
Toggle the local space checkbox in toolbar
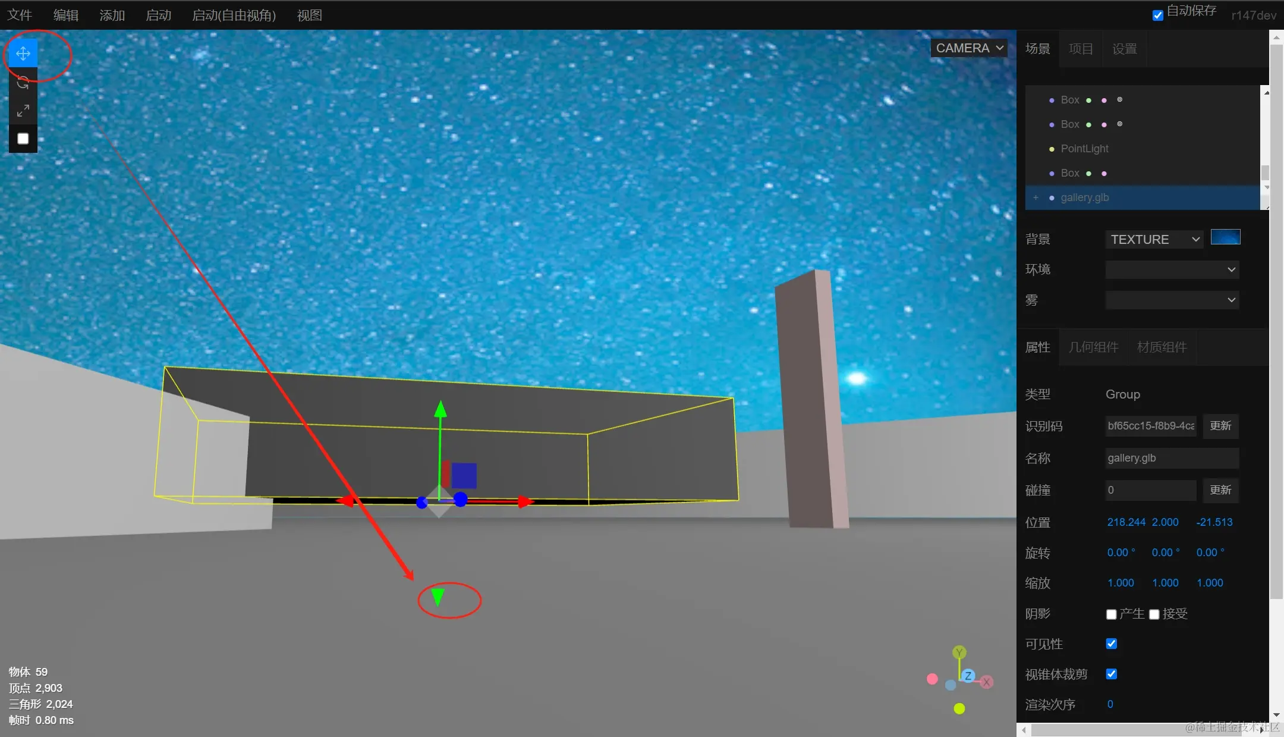[x=23, y=139]
